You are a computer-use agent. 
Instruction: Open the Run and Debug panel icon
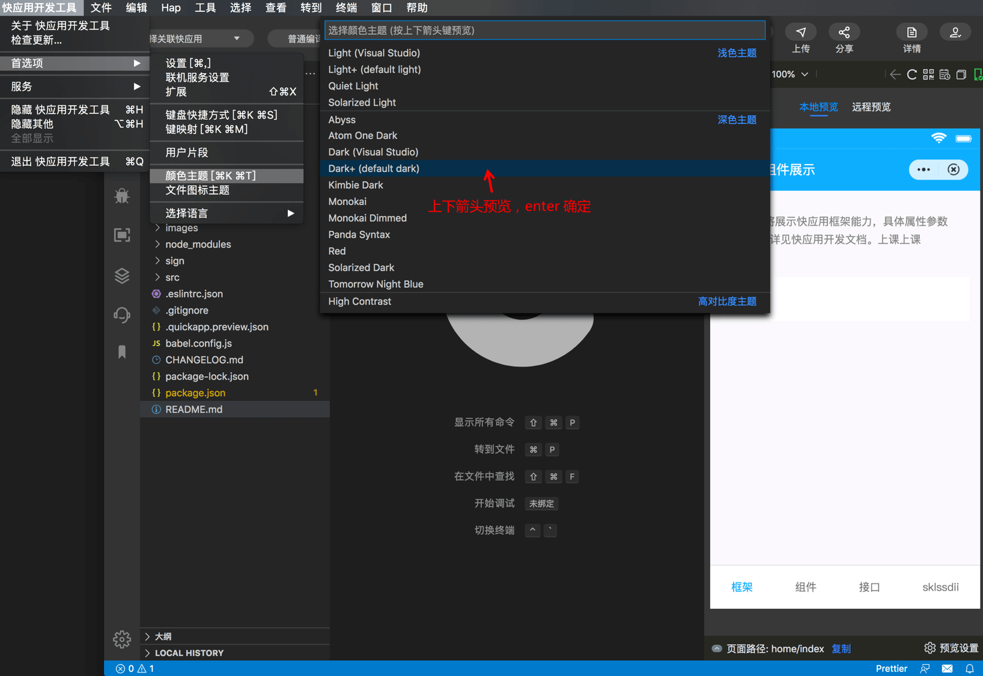click(122, 196)
